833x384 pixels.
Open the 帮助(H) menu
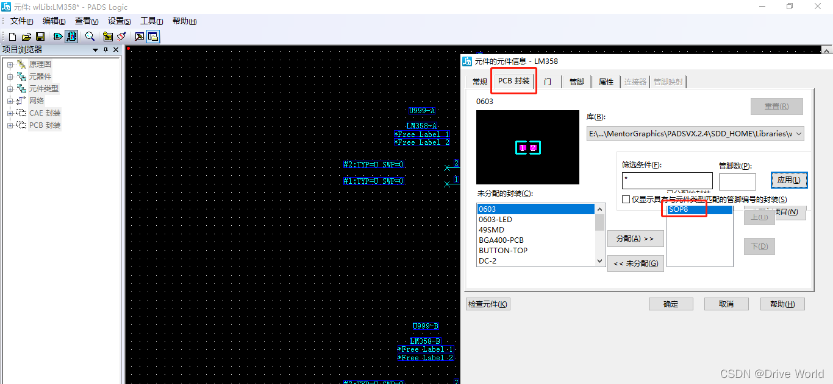tap(184, 21)
